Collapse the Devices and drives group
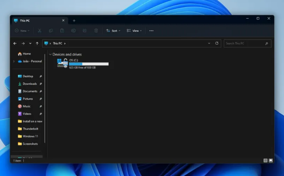This screenshot has width=284, height=176. tap(50, 54)
